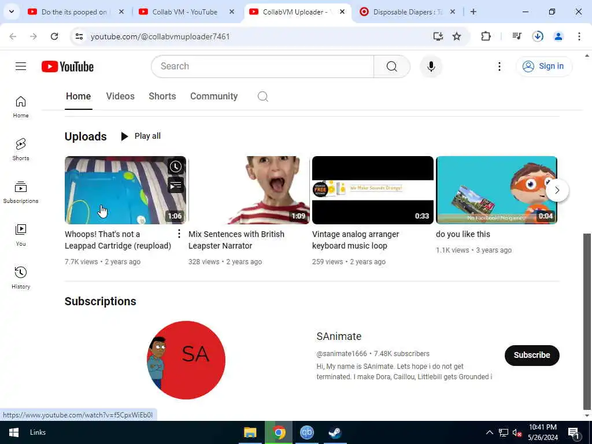Open the YouTube hamburger guide menu

[x=21, y=66]
